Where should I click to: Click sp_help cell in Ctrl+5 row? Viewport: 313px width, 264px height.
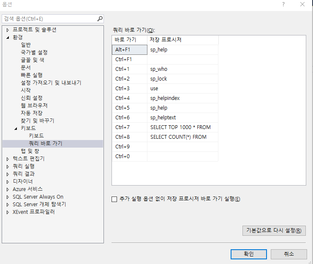(182, 108)
